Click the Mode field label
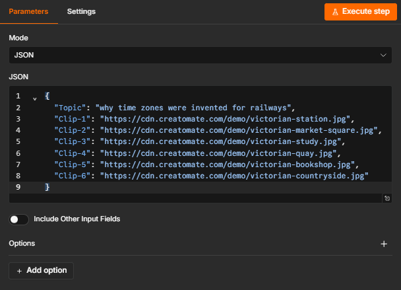 (18, 38)
